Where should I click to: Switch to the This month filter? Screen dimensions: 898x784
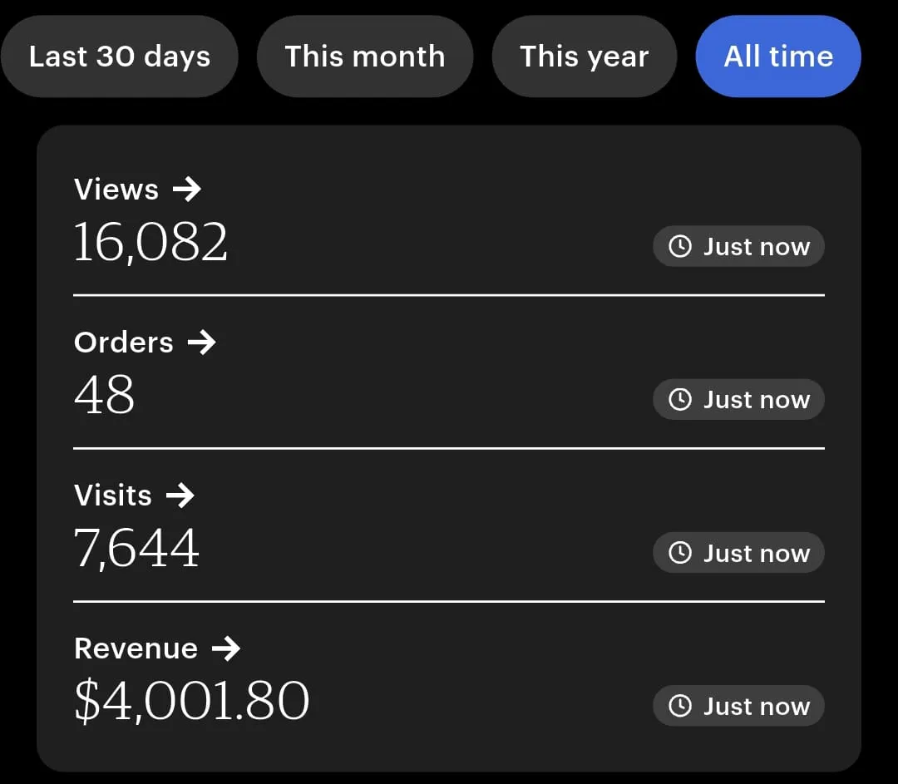click(364, 57)
